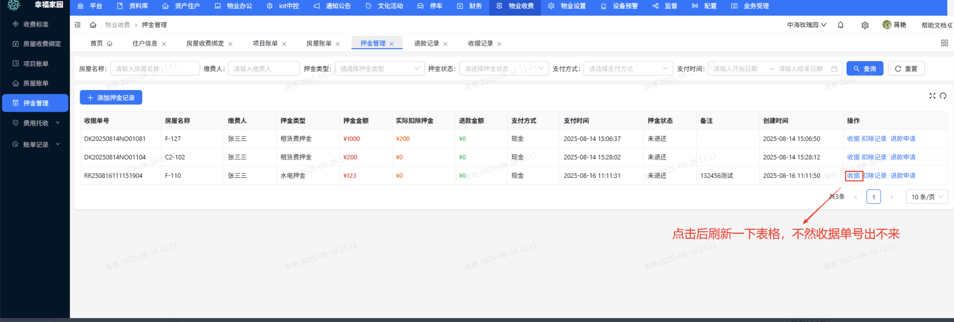Open the settings gear icon in header

[865, 25]
